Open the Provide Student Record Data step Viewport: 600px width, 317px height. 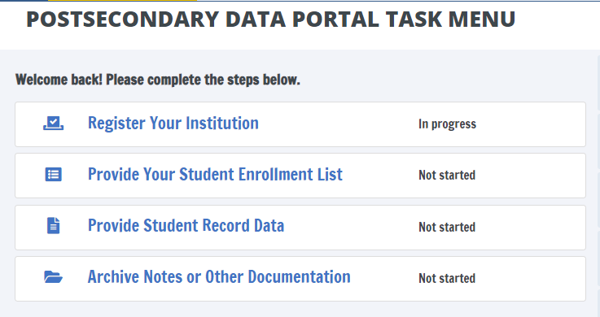pos(186,226)
